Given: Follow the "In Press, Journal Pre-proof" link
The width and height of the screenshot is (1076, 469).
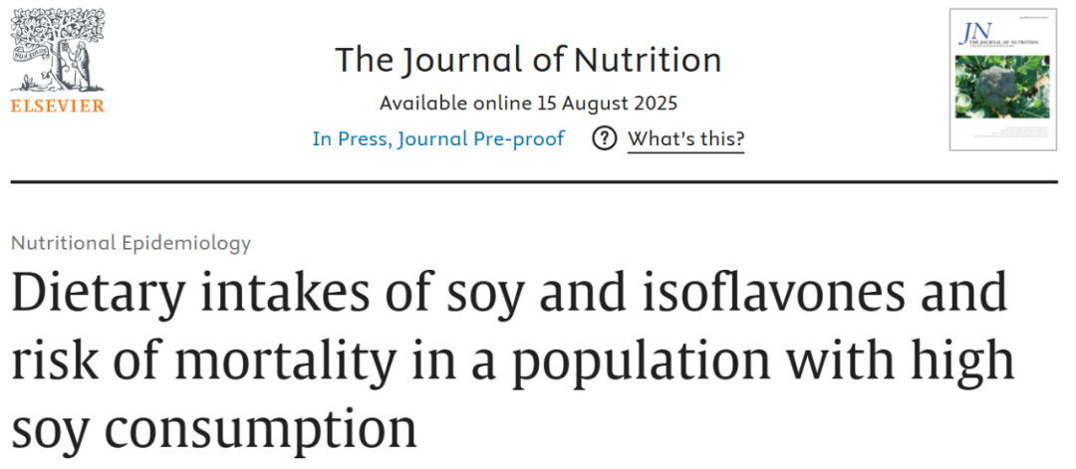Looking at the screenshot, I should 438,138.
